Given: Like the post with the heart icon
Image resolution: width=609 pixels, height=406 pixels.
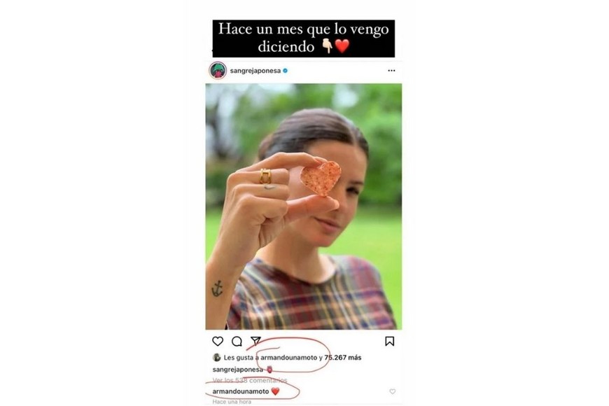Looking at the screenshot, I should pos(218,341).
